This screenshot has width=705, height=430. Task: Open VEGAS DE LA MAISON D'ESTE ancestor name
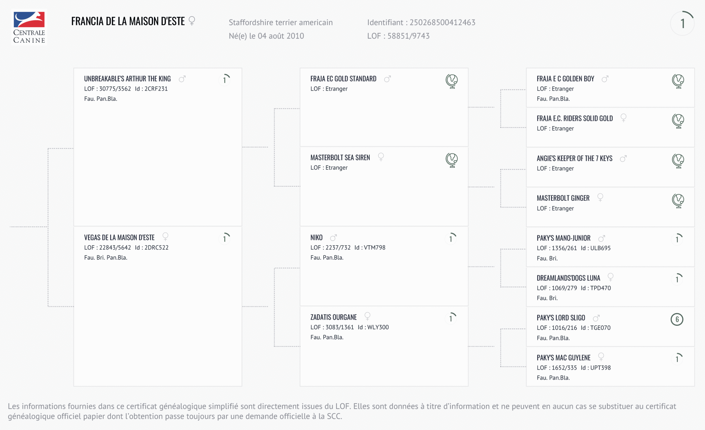click(119, 238)
